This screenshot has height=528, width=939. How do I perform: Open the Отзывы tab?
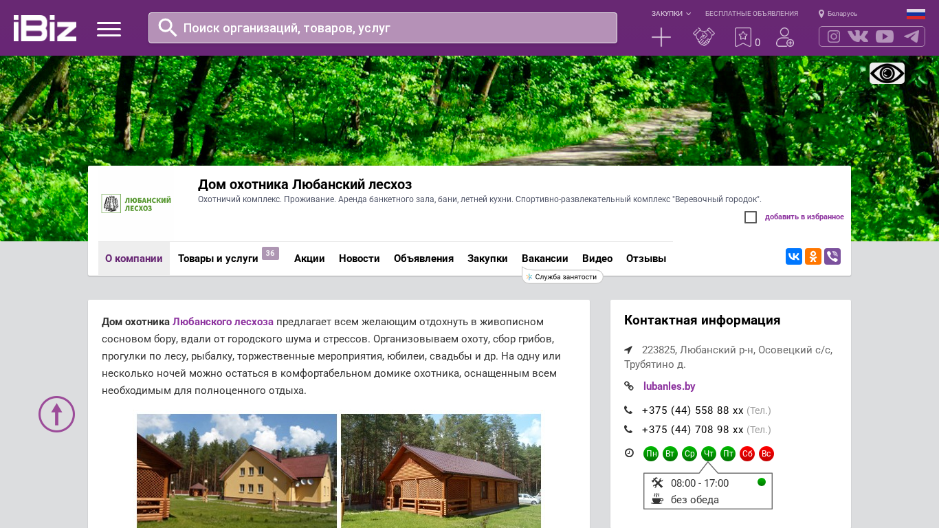pyautogui.click(x=646, y=258)
